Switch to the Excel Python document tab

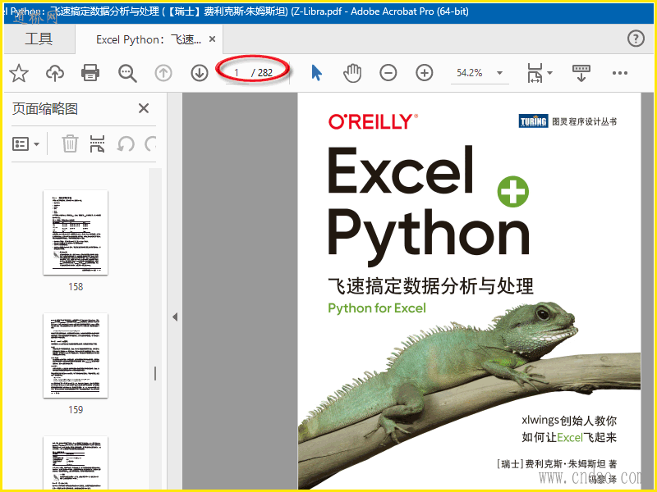click(149, 39)
